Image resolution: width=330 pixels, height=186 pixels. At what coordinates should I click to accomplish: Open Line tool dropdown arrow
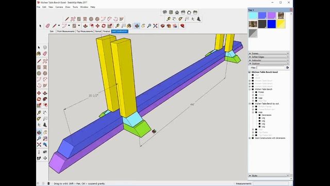[x=59, y=26]
